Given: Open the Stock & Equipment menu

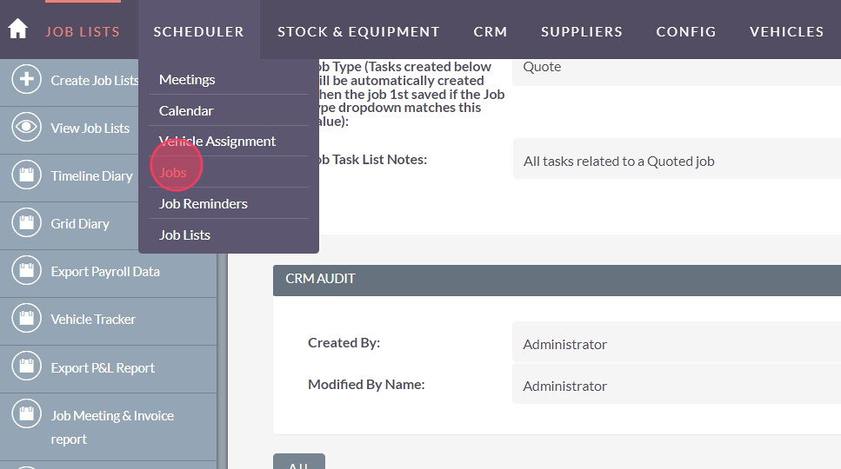Looking at the screenshot, I should point(358,31).
